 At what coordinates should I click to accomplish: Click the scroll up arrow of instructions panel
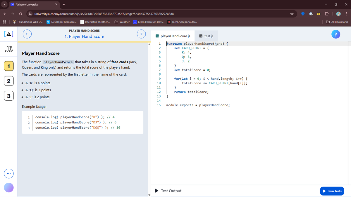coord(149,44)
